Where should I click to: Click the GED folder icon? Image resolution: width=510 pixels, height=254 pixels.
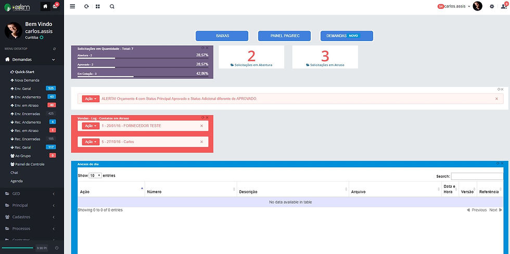(x=7, y=194)
